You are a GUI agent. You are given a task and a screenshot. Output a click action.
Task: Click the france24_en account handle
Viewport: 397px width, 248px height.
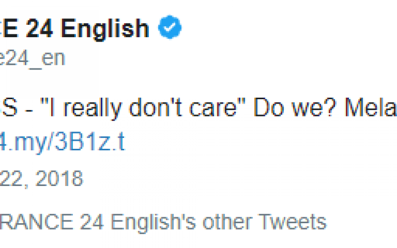32,59
